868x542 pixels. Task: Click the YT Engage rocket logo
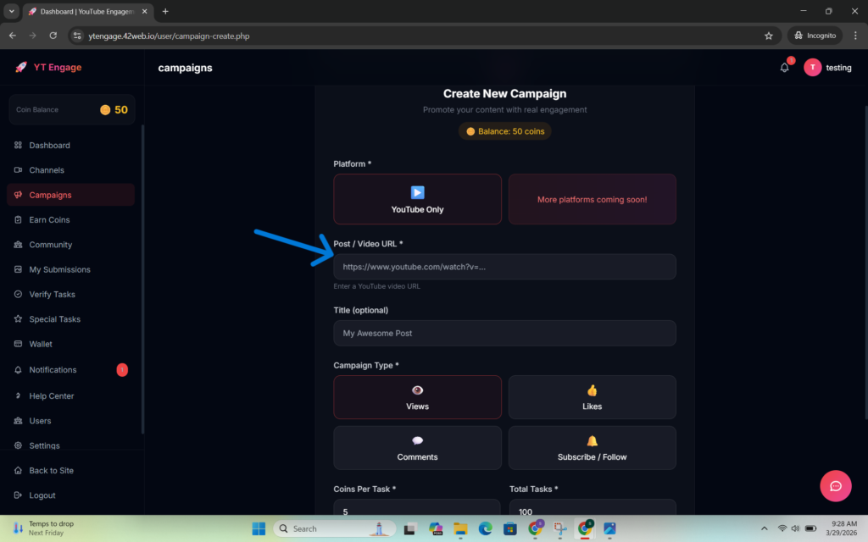point(21,68)
